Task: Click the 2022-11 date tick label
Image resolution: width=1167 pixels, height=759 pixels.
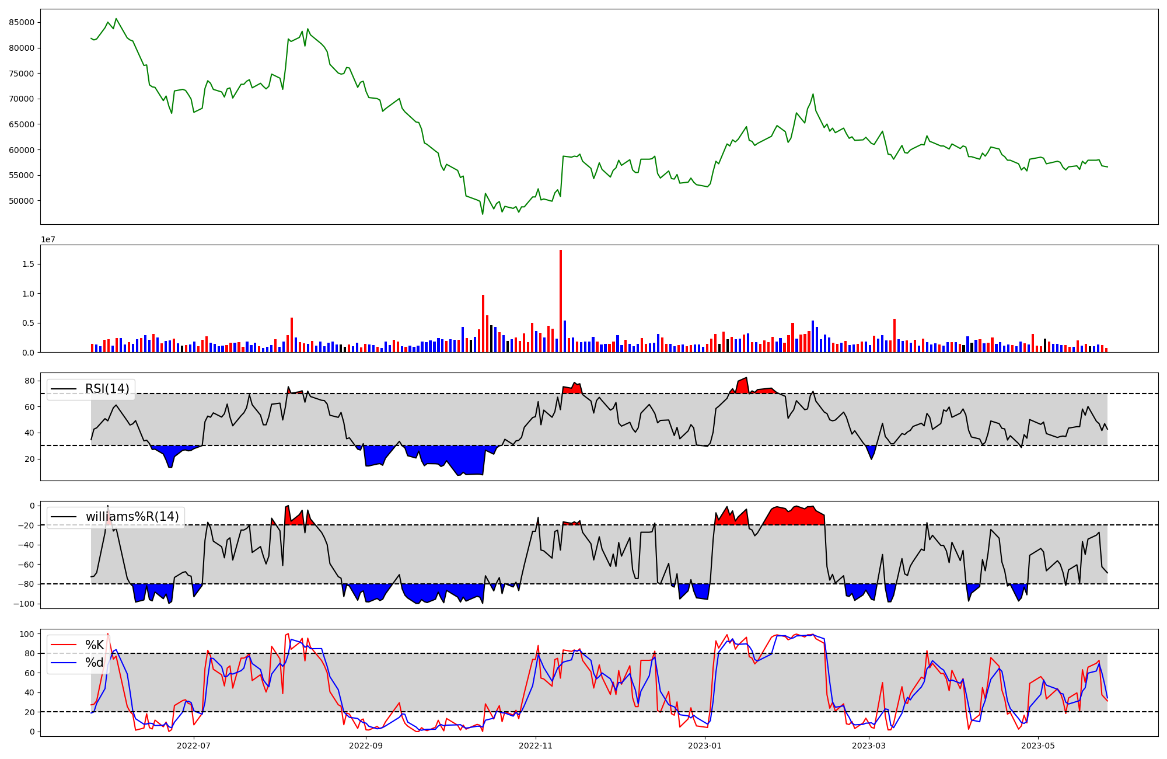Action: click(x=536, y=746)
